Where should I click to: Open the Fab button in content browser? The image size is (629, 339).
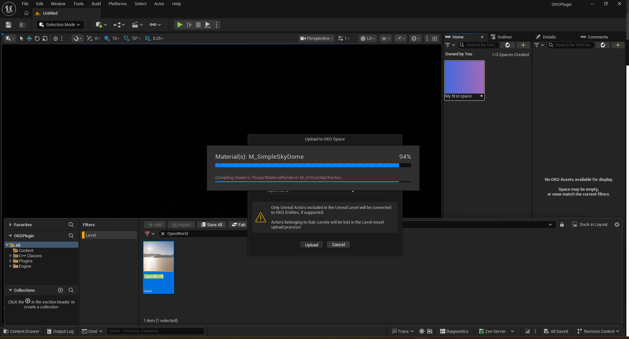tap(239, 225)
